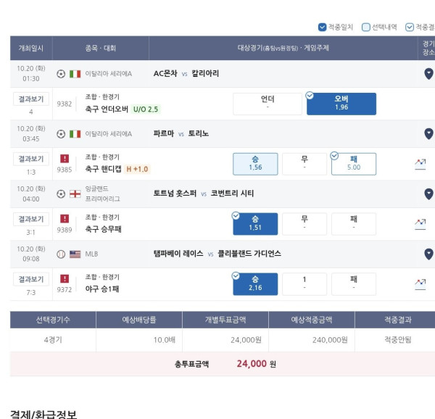This screenshot has width=435, height=419.
Task: Click soccer ball icon in 파르마 row
Action: click(x=61, y=134)
